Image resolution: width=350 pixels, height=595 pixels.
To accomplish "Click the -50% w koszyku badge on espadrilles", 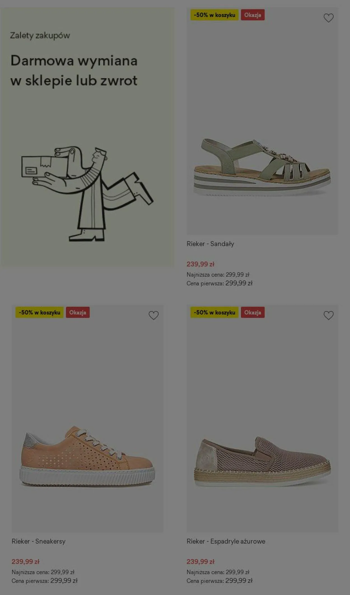I will [214, 312].
